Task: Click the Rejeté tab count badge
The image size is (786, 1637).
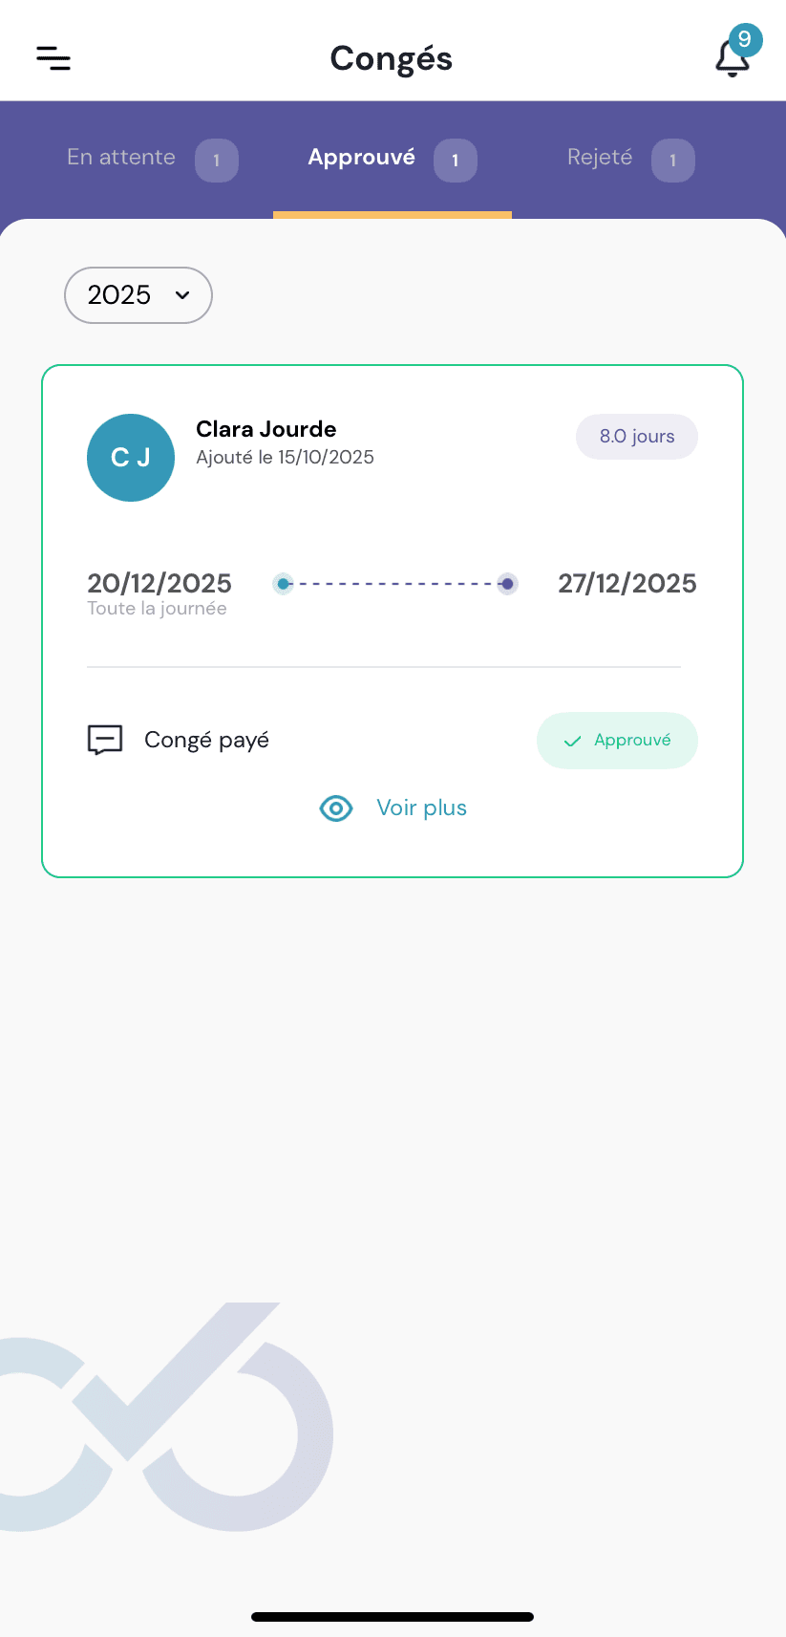Action: [673, 161]
